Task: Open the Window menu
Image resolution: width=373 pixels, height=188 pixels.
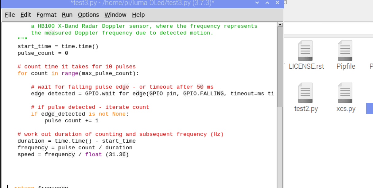Action: pos(115,15)
